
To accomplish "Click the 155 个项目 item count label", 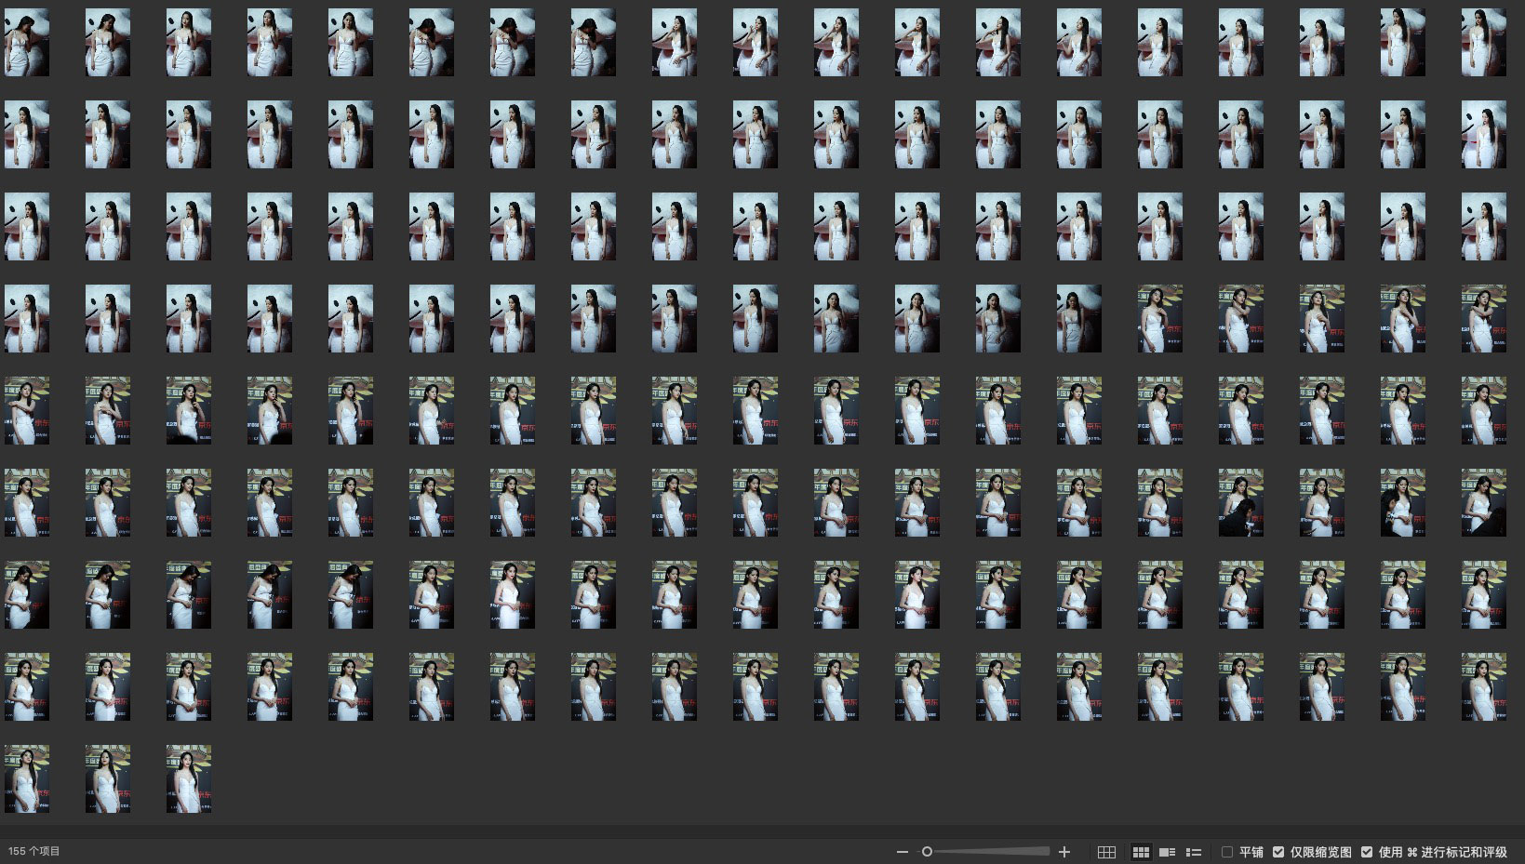I will pyautogui.click(x=34, y=852).
